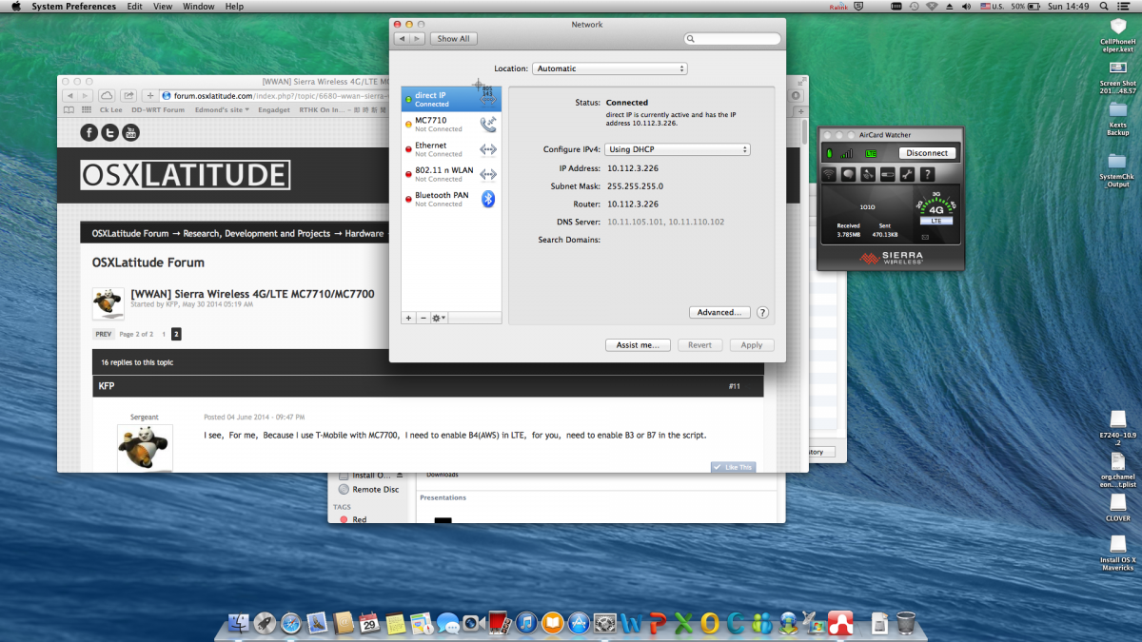Screen dimensions: 1142x642
Task: Open the View menu in menu bar
Action: (163, 7)
